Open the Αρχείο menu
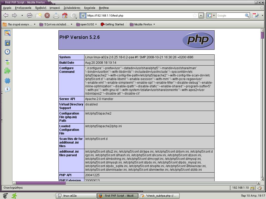The height and width of the screenshot is (199, 266). 7,8
